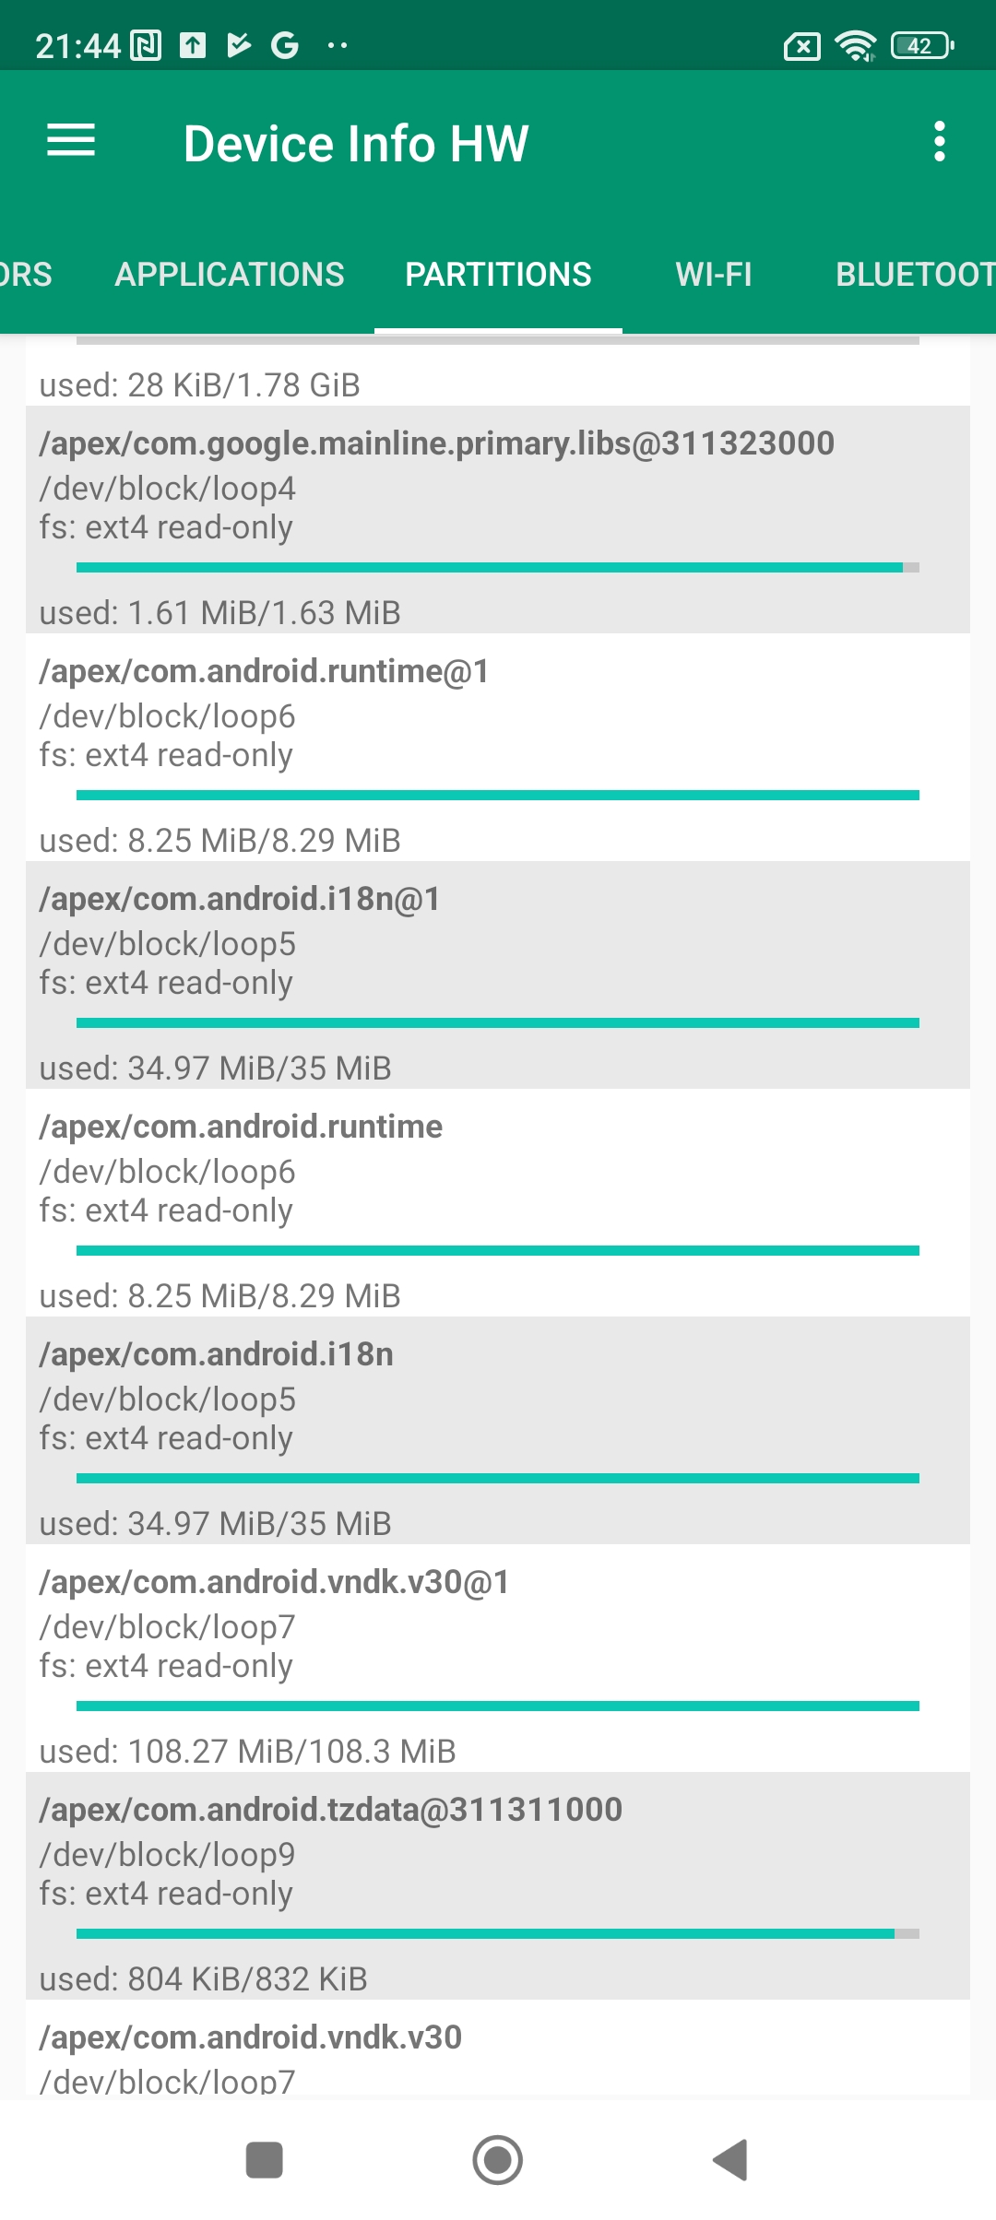Switch to the Wi-Fi tab
The image size is (996, 2220).
click(714, 275)
